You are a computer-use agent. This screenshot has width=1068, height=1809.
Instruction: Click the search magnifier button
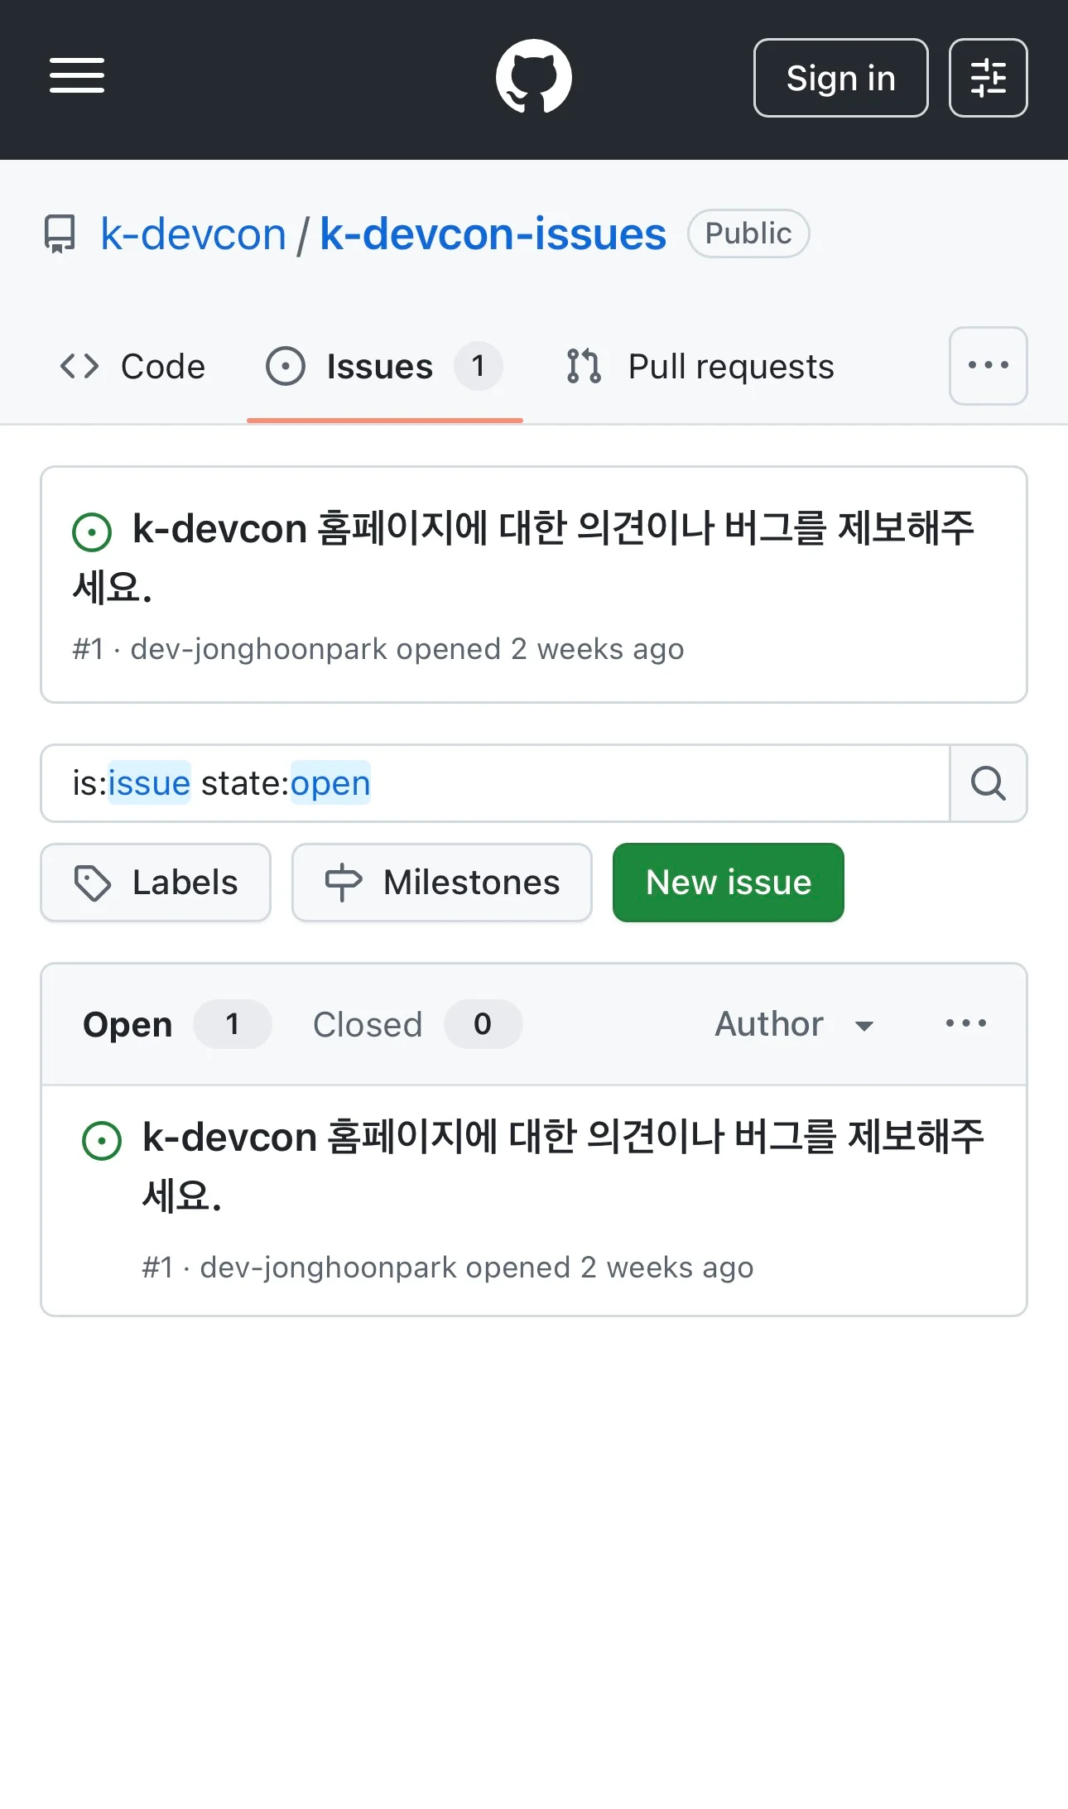[988, 783]
